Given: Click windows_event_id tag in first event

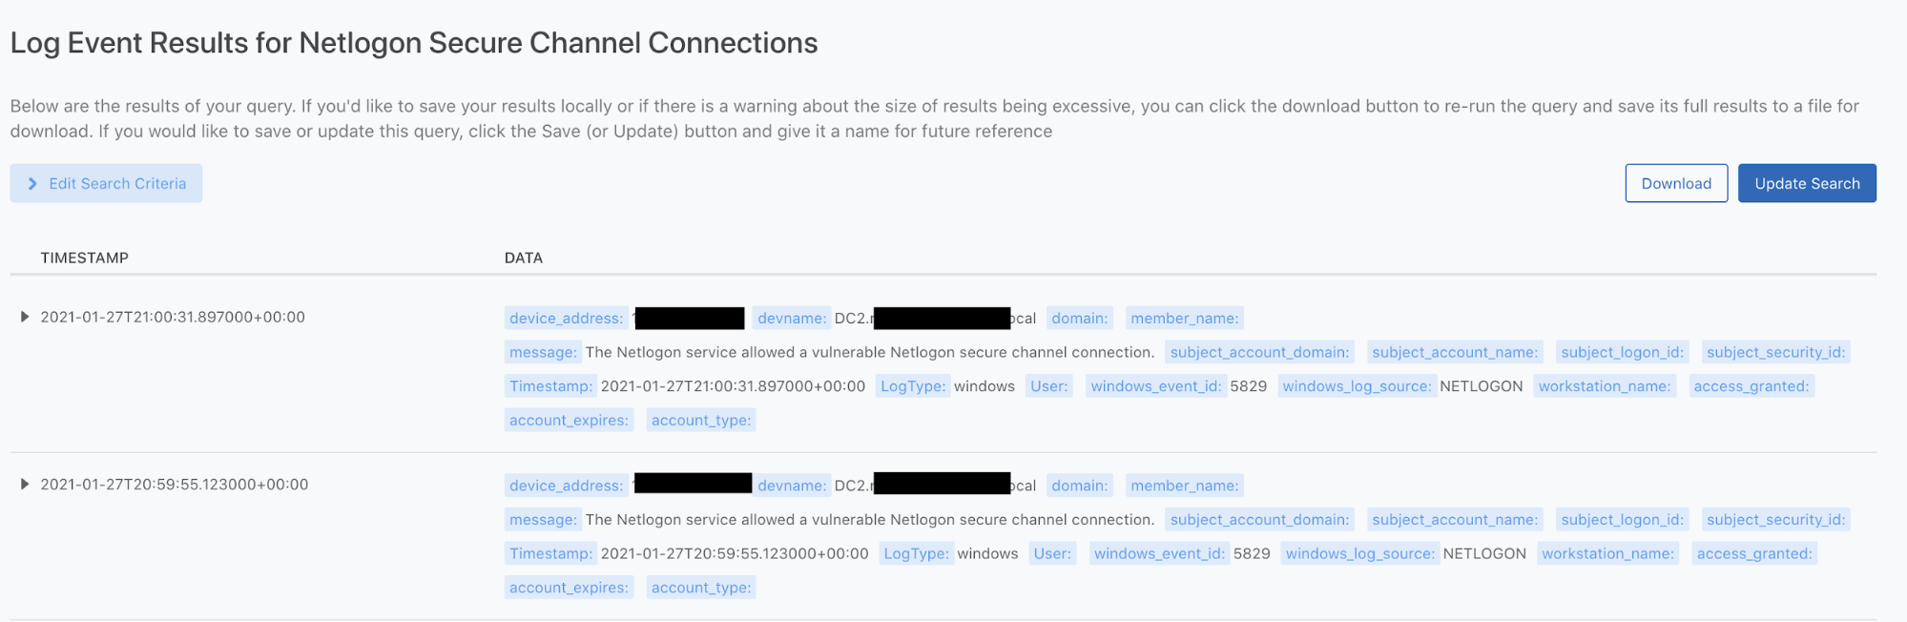Looking at the screenshot, I should click(x=1155, y=386).
